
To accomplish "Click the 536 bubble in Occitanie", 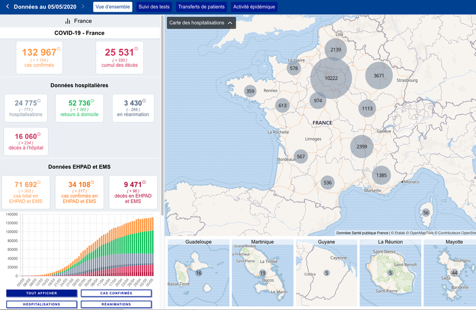I will 327,183.
